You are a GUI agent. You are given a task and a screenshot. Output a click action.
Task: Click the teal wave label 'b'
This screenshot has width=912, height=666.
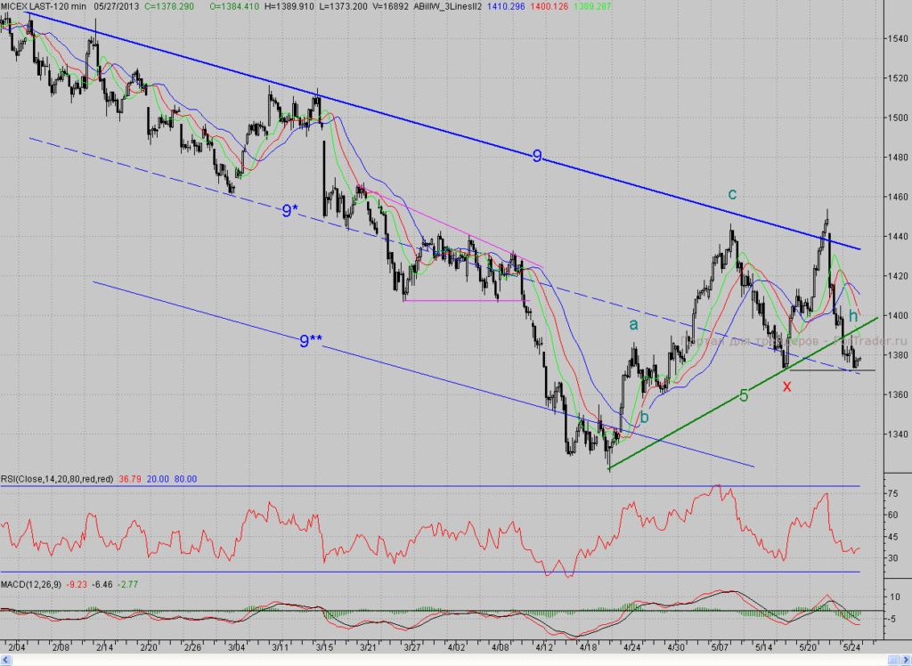coord(644,417)
